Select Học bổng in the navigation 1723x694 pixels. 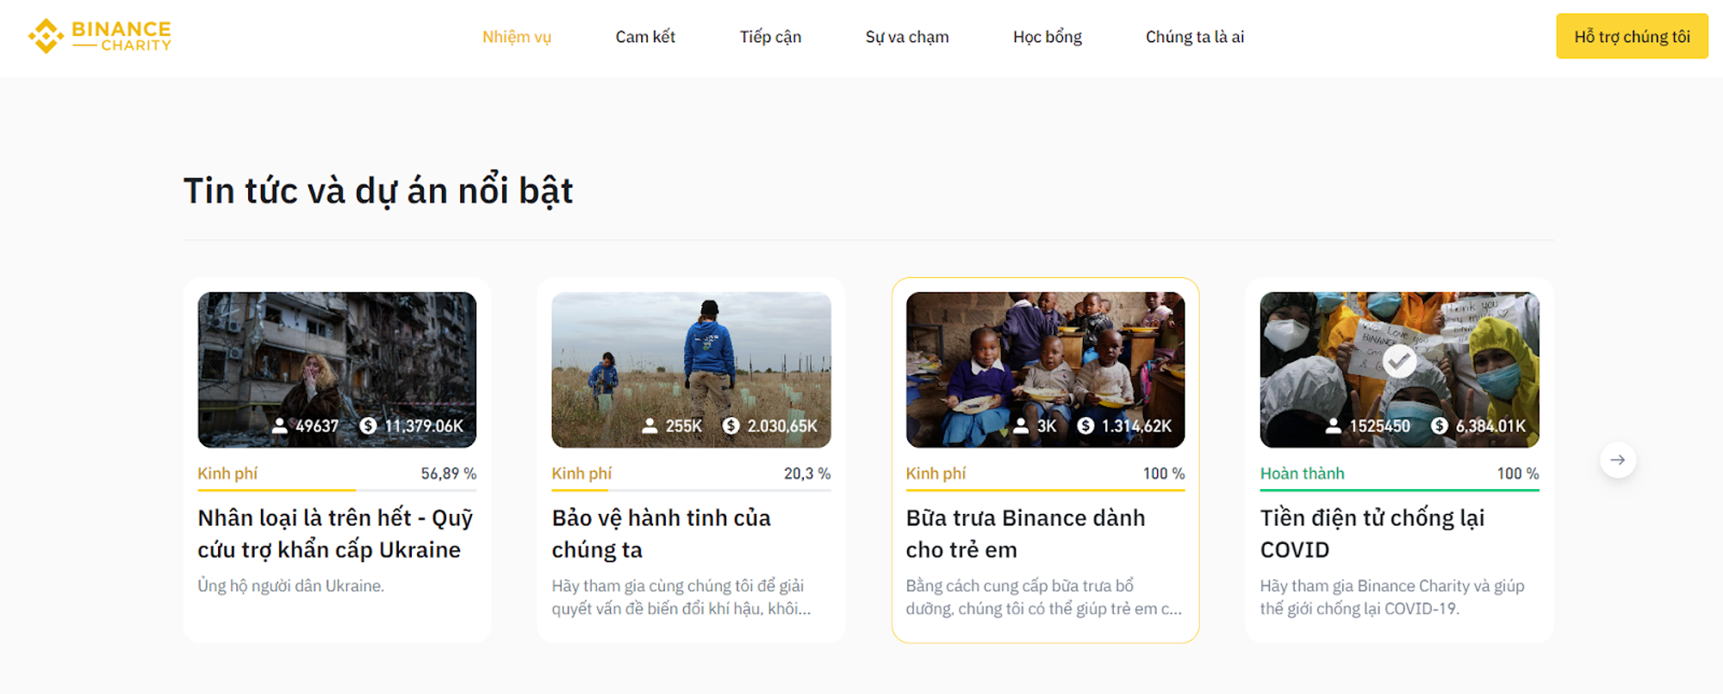pos(1047,37)
